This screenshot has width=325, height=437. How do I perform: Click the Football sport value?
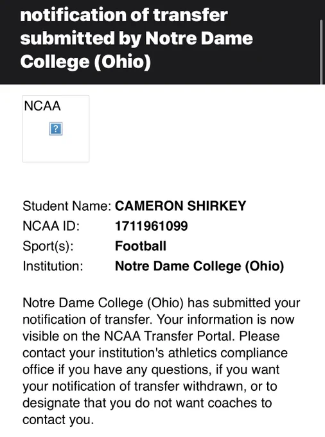tap(141, 246)
